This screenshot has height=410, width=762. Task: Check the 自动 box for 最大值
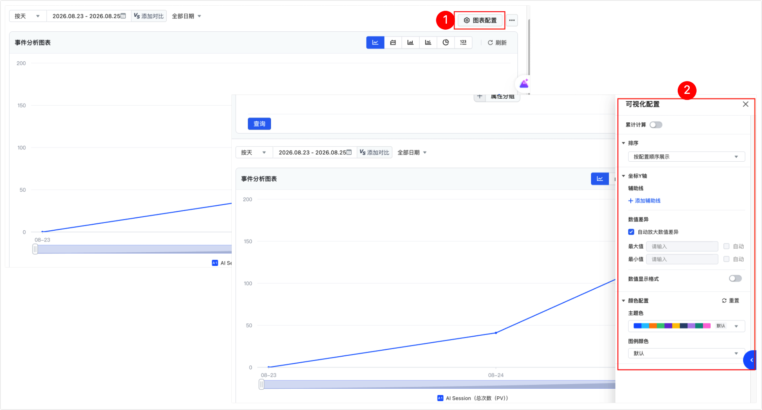[x=726, y=246]
